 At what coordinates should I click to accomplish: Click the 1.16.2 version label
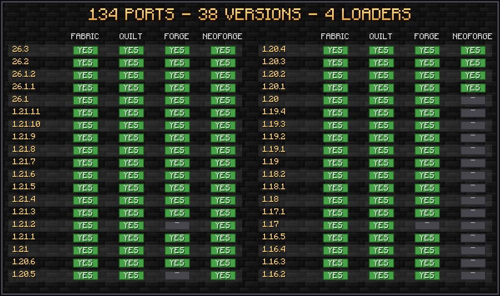[274, 274]
